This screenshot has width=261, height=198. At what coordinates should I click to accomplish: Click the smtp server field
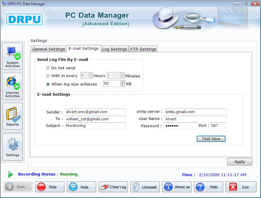coord(195,112)
